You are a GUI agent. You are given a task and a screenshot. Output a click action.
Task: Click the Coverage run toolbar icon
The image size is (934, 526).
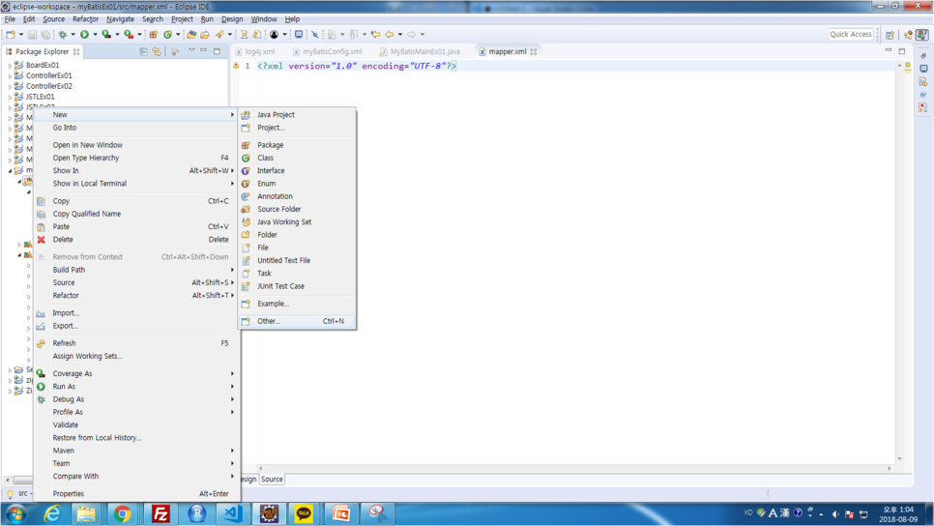106,35
